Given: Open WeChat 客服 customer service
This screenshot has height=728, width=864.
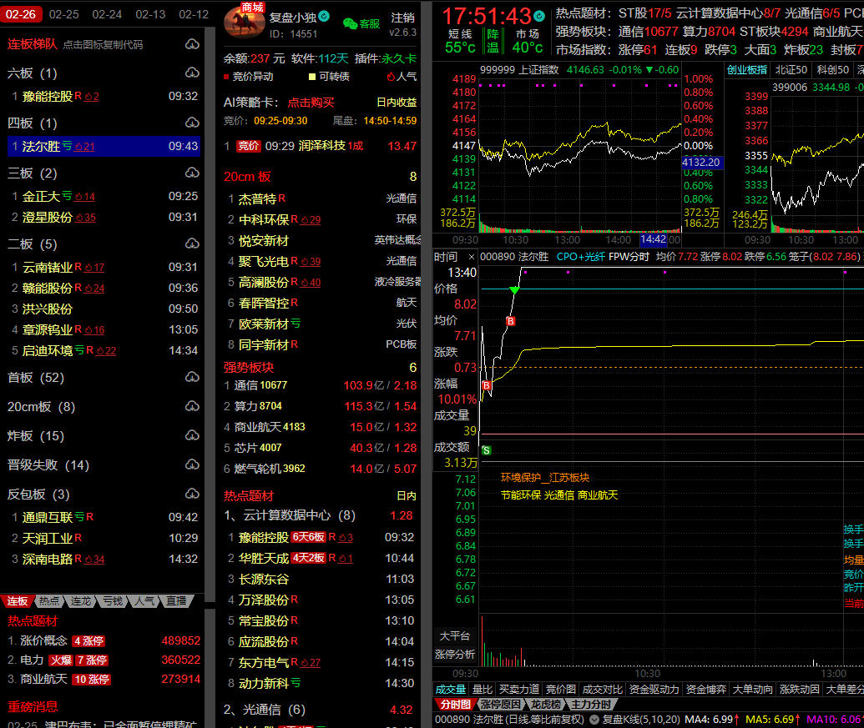Looking at the screenshot, I should point(361,24).
